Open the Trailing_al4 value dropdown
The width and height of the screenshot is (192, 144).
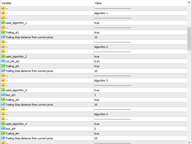tap(140, 133)
